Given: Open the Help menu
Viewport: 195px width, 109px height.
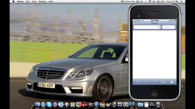Looking at the screenshot, I should point(51,2).
